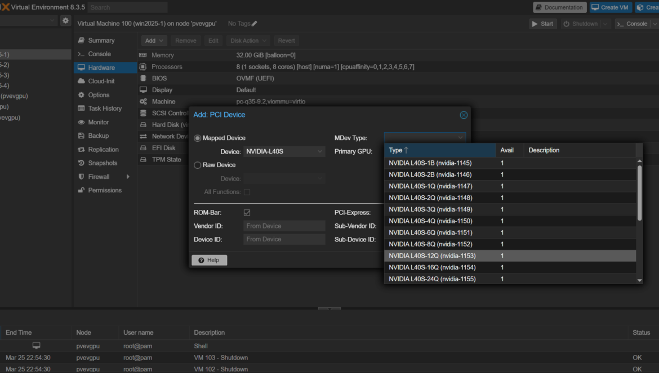Click the Network Device arrows icon
This screenshot has height=373, width=659.
pyautogui.click(x=143, y=136)
